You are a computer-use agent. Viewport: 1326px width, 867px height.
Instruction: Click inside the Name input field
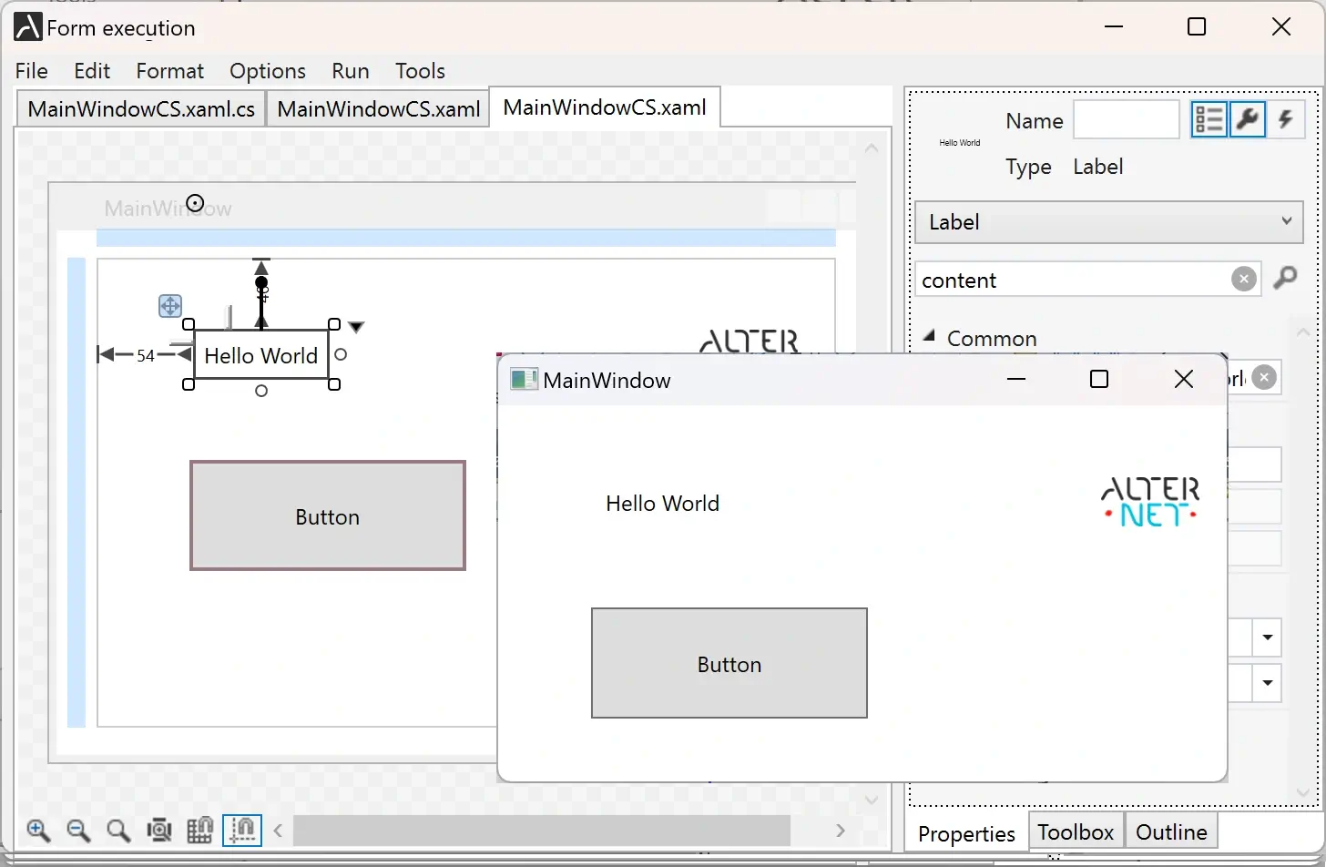point(1126,119)
